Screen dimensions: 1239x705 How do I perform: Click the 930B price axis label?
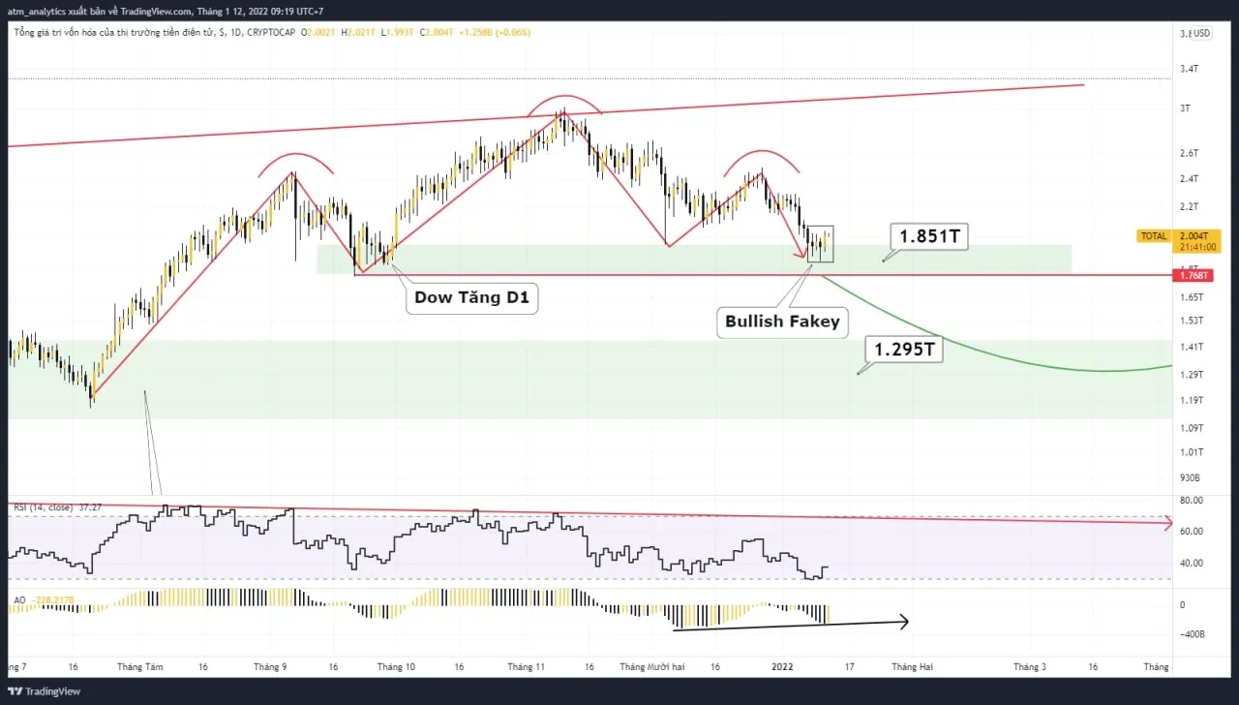pos(1190,477)
